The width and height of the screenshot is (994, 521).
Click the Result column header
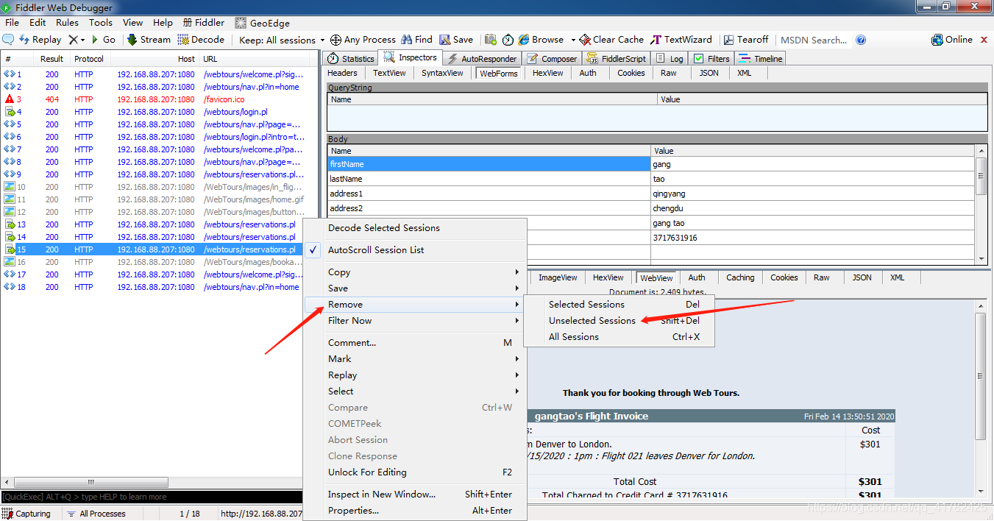click(x=52, y=59)
